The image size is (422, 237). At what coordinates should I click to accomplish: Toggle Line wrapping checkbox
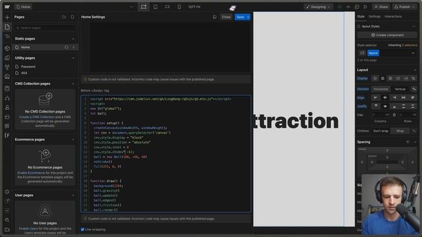point(82,230)
